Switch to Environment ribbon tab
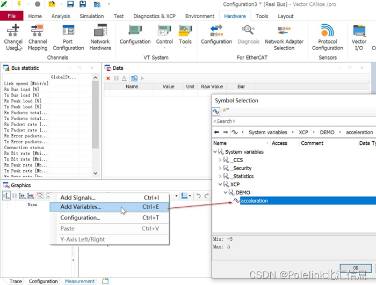The height and width of the screenshot is (285, 376). pos(200,16)
